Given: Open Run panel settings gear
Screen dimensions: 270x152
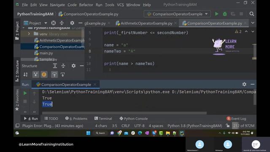Looking at the screenshot, I should [244, 84].
